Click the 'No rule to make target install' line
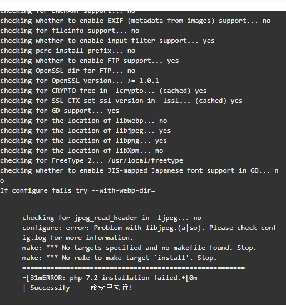Screen dimensions: 286x306 point(120,258)
